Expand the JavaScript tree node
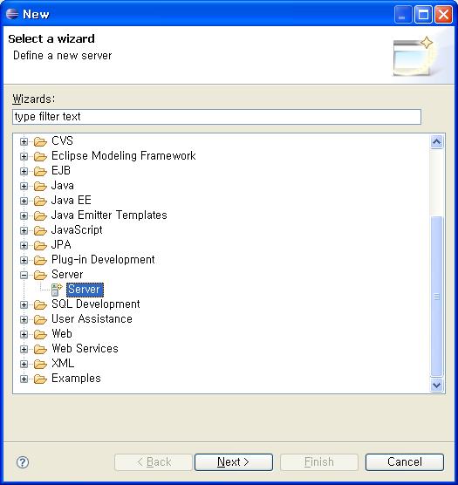458x485 pixels. [24, 231]
